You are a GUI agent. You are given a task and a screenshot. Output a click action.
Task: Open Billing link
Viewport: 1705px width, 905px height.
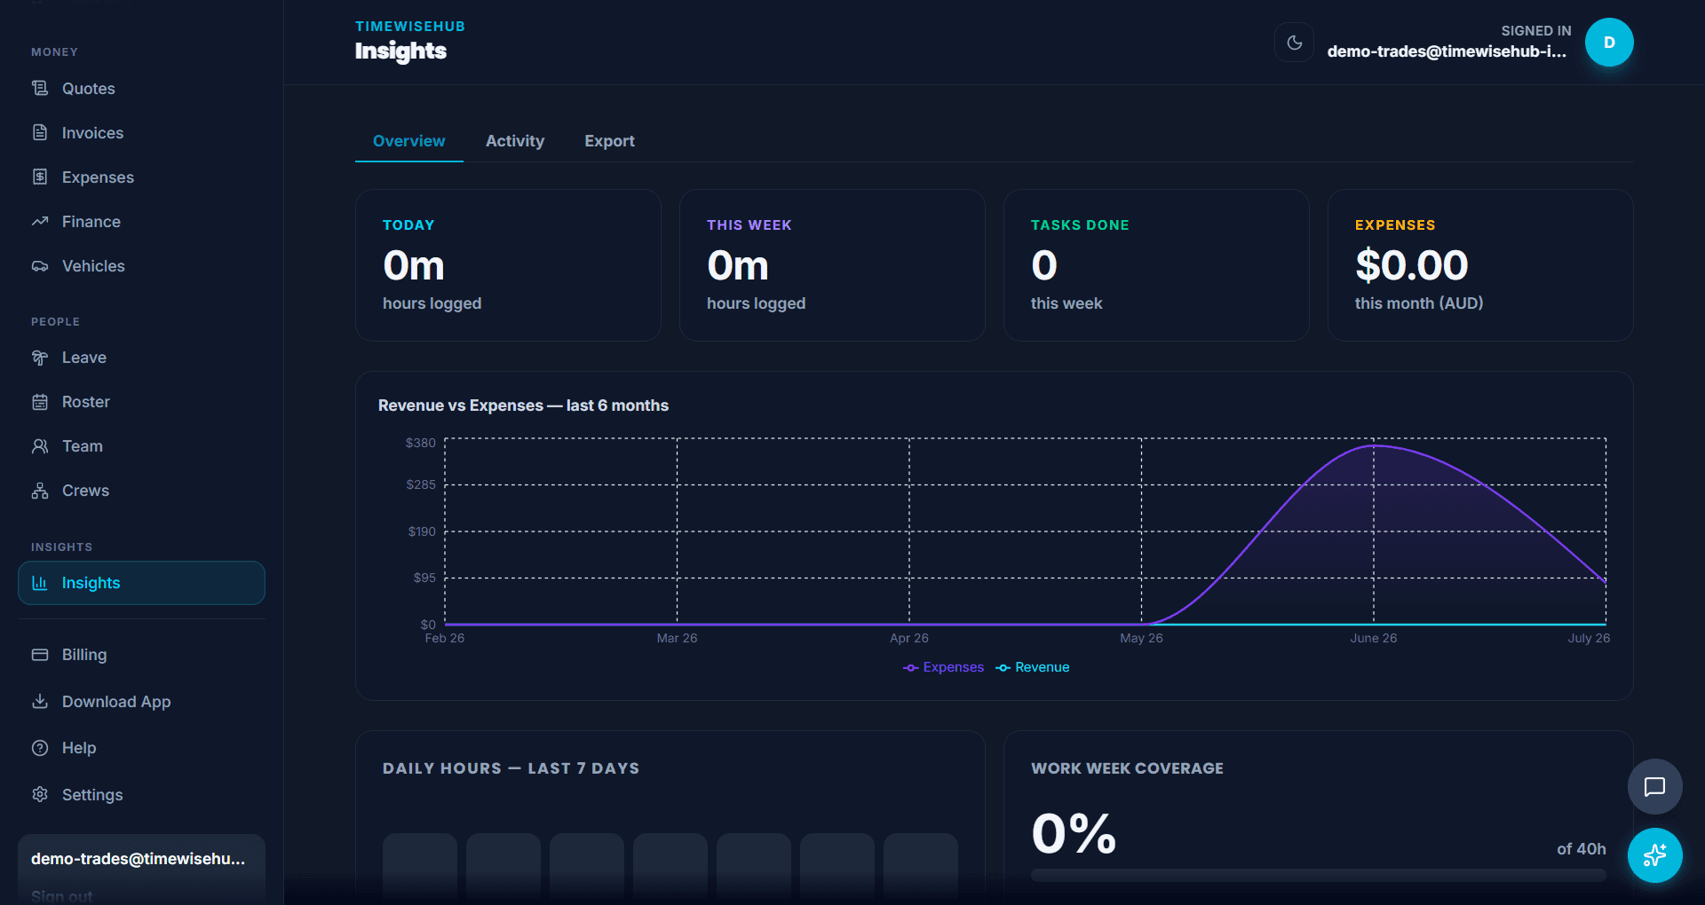point(141,655)
